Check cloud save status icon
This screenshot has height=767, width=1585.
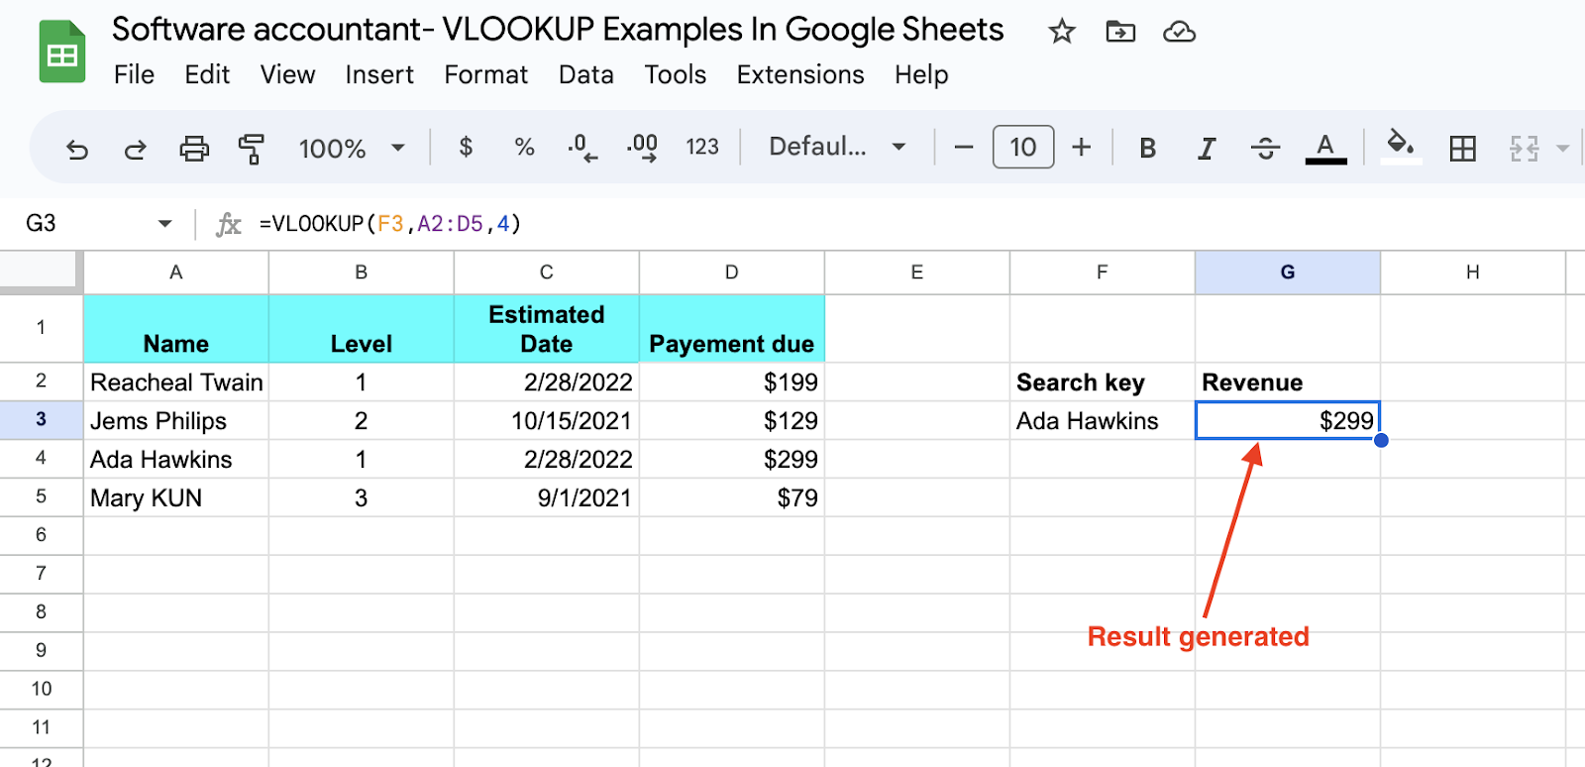pyautogui.click(x=1179, y=33)
